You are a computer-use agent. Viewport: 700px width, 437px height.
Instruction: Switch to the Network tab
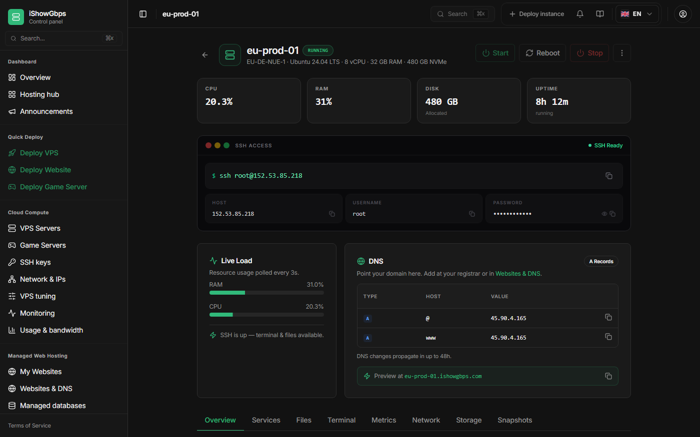[426, 420]
